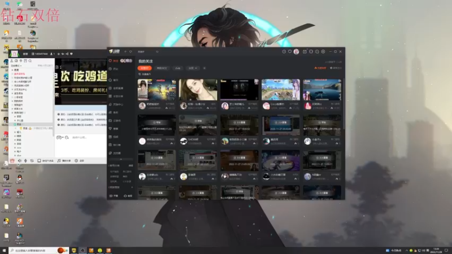Collapse Douyu sidebar list with up chevron

point(121,159)
